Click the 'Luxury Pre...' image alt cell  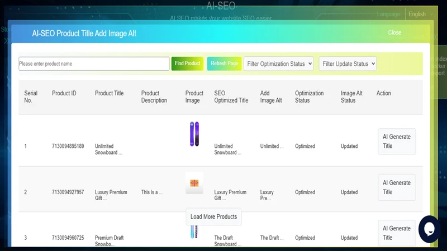tap(267, 195)
